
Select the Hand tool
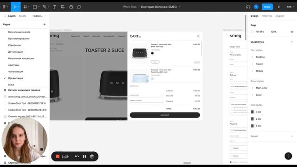71,7
